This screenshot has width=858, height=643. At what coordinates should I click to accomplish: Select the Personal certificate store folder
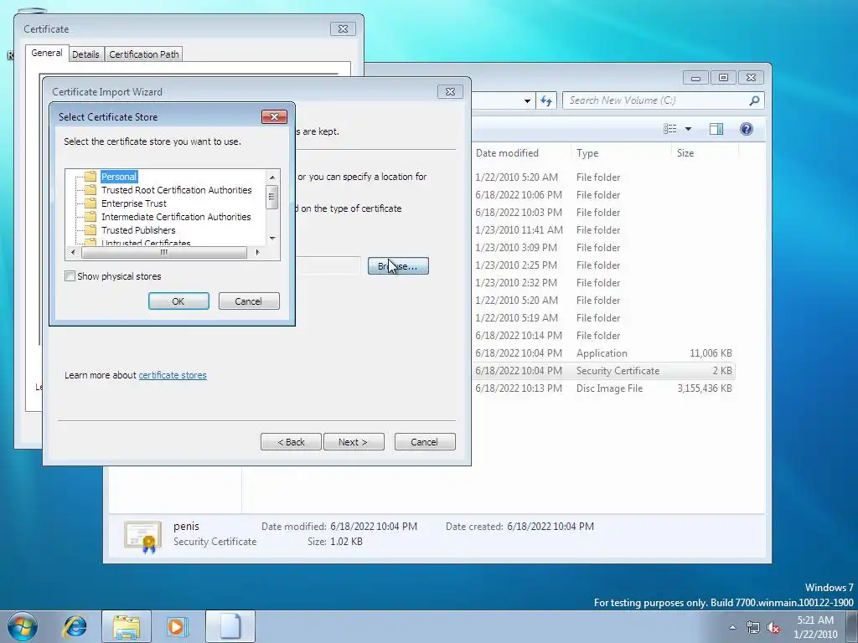[x=119, y=177]
